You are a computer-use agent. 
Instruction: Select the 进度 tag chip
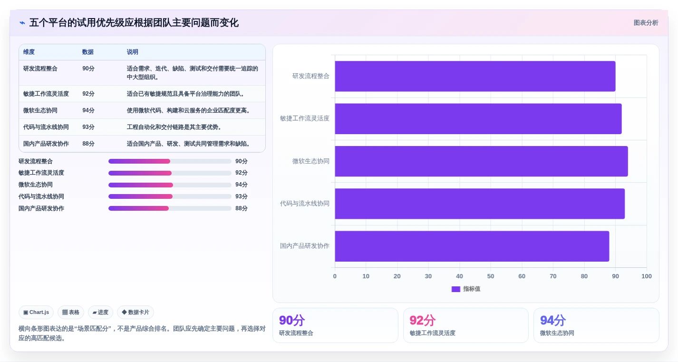click(x=100, y=313)
